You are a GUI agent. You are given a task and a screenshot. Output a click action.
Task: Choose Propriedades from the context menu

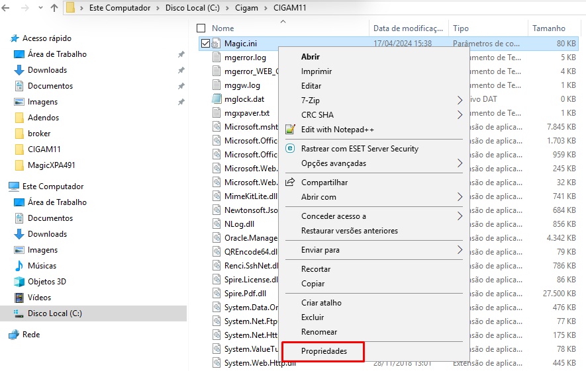click(324, 351)
